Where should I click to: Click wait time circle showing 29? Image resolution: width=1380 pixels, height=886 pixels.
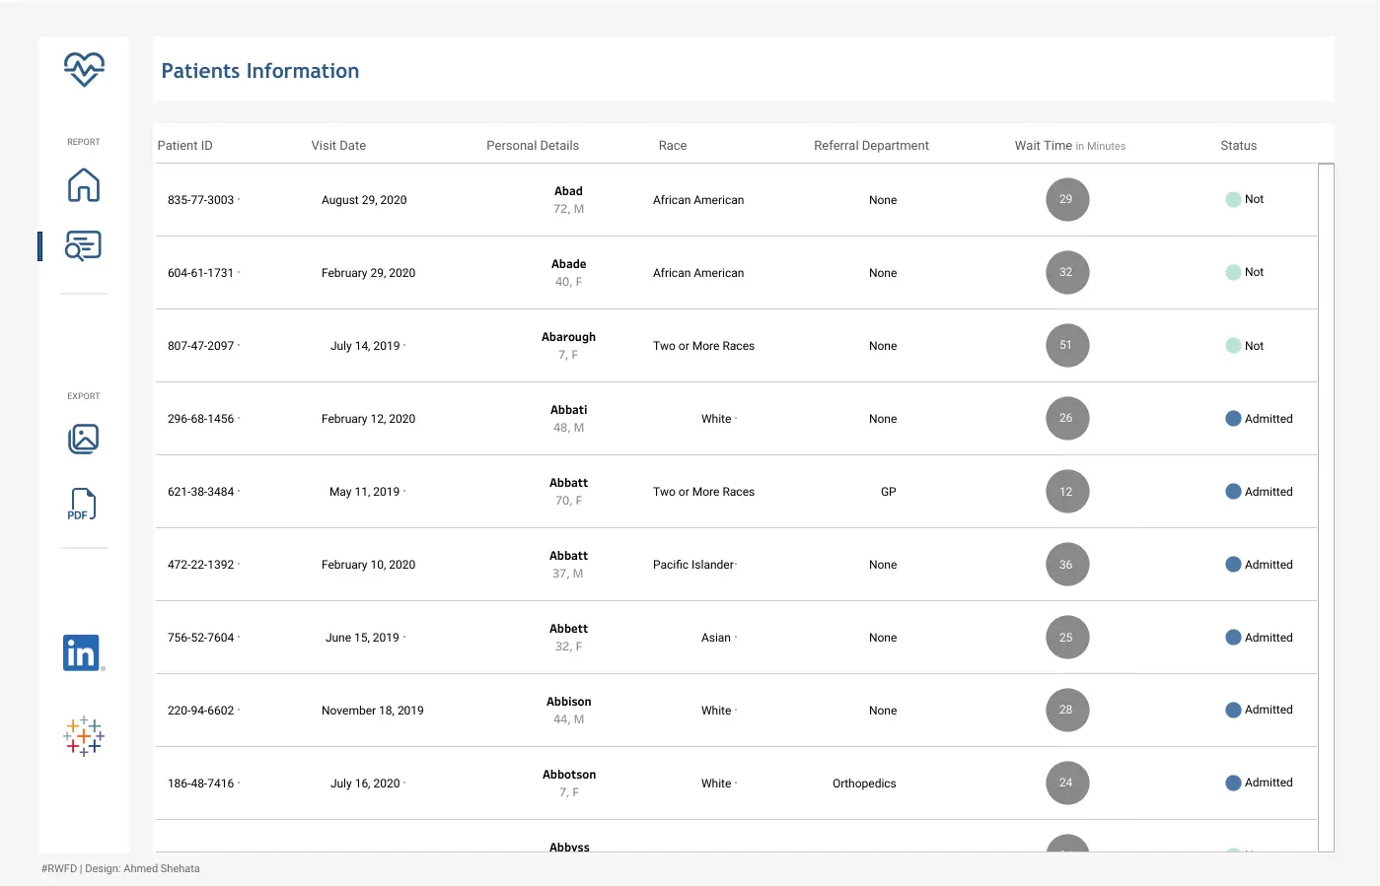coord(1066,199)
